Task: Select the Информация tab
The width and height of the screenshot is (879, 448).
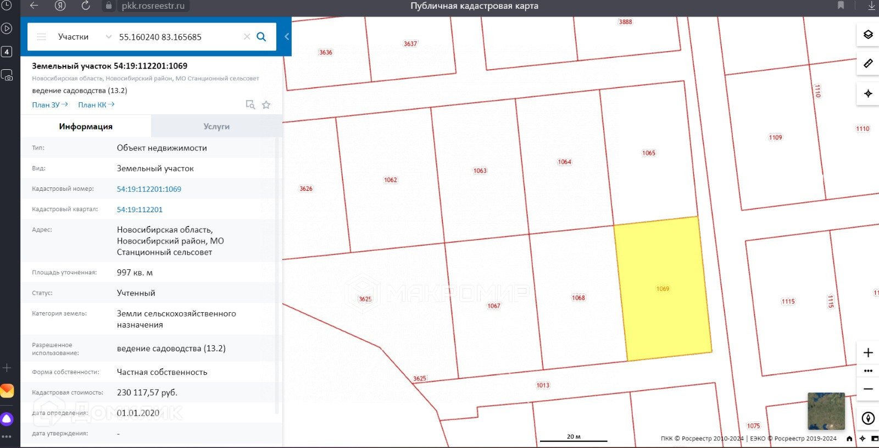Action: tap(86, 126)
